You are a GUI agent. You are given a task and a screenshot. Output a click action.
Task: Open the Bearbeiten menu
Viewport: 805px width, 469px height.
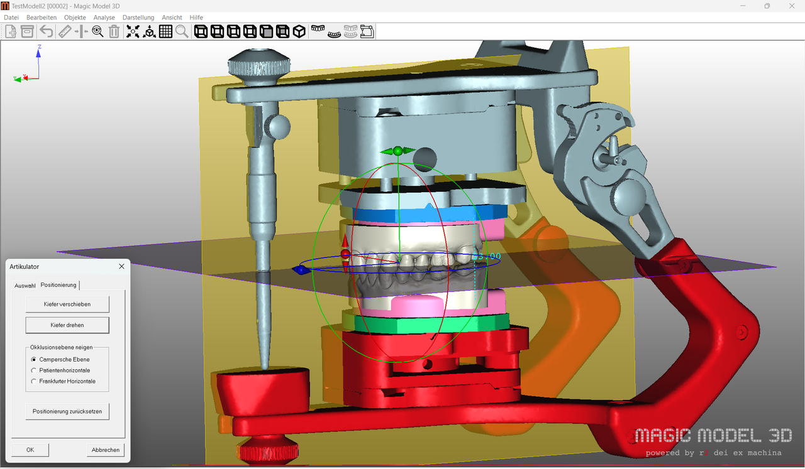42,18
